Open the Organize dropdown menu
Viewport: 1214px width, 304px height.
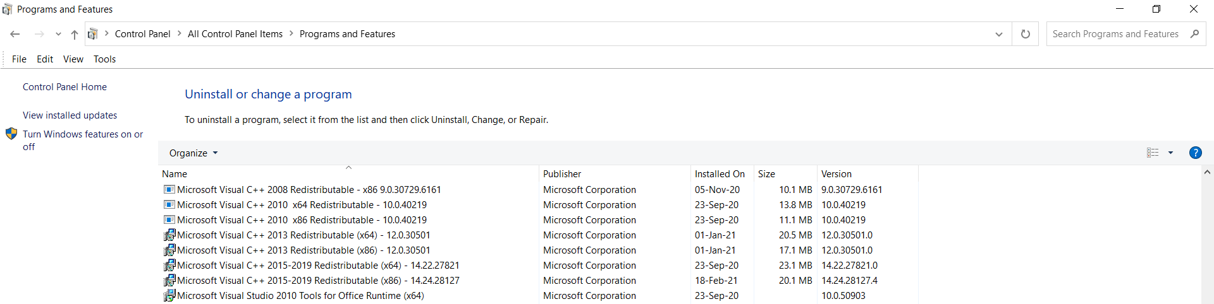point(193,153)
